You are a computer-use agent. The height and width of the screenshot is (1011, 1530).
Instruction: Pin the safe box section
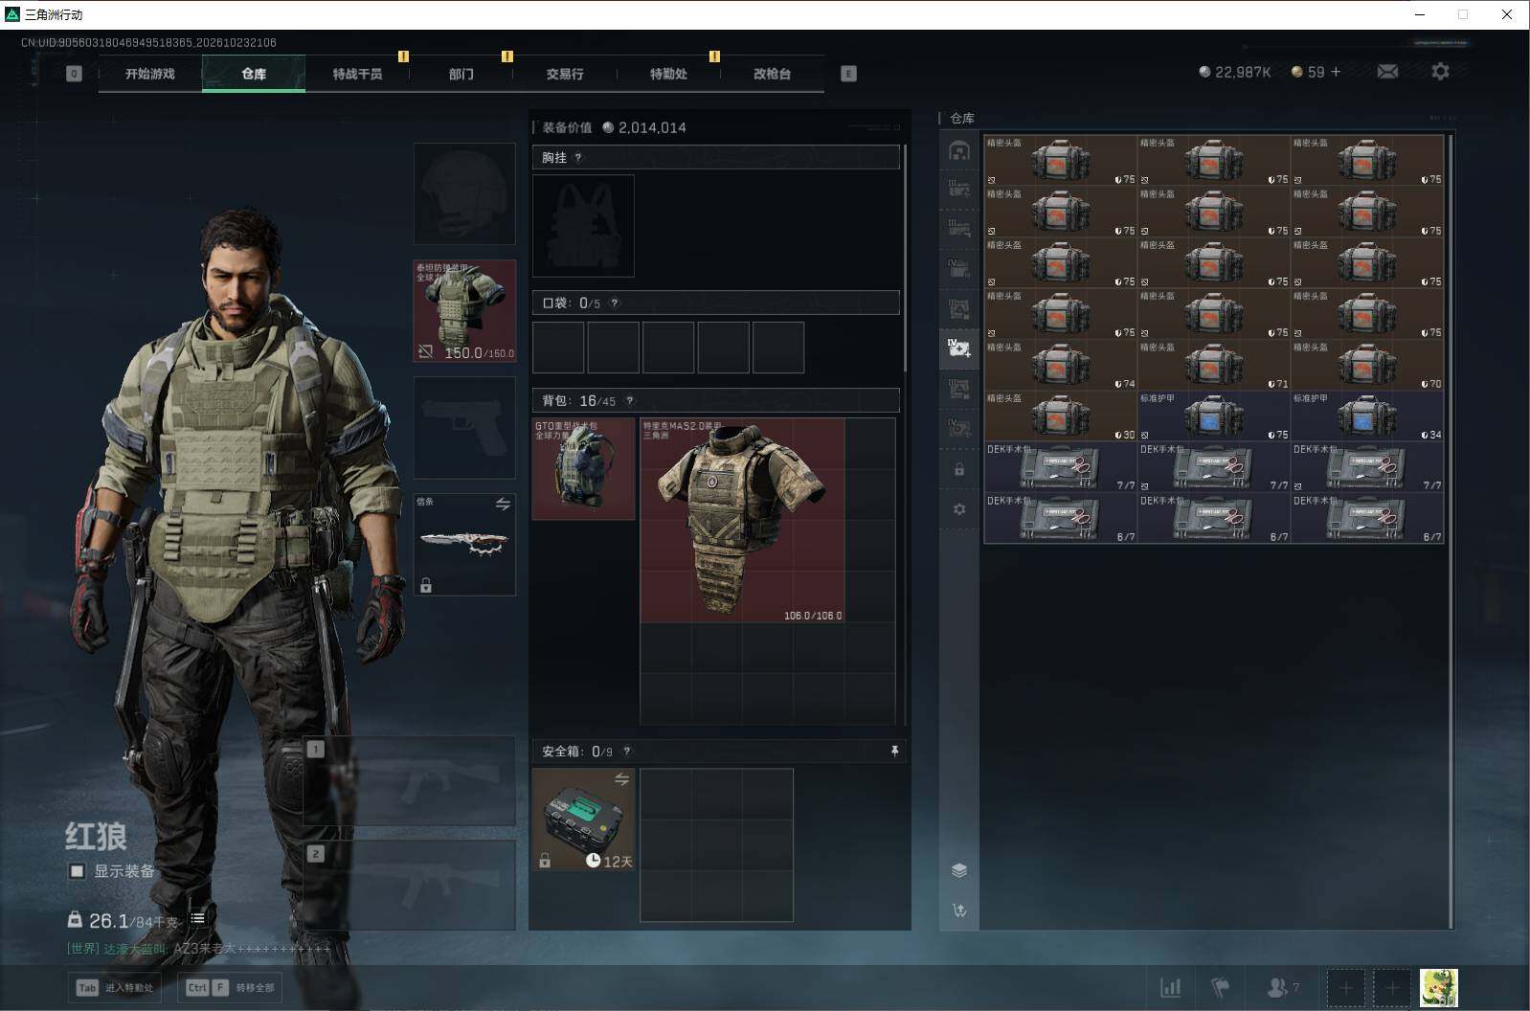894,752
